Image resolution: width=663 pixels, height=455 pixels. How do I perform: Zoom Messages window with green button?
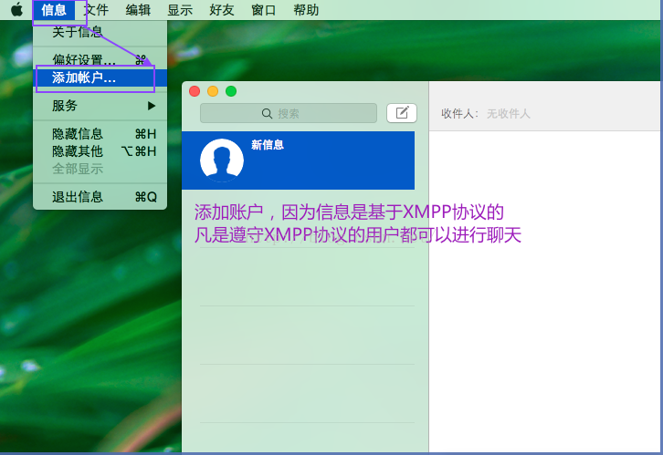click(x=231, y=91)
